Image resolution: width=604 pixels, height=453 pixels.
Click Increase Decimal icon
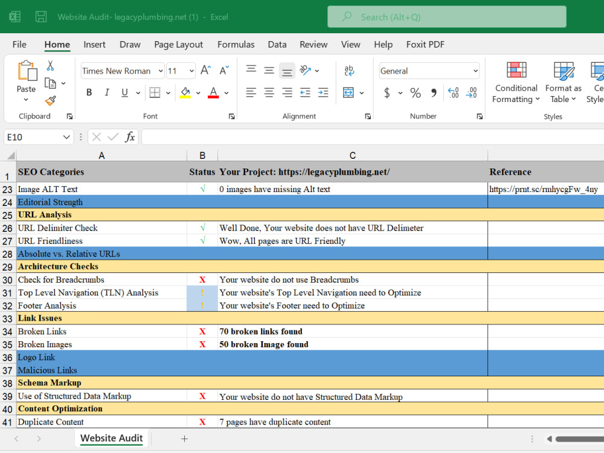click(x=454, y=92)
